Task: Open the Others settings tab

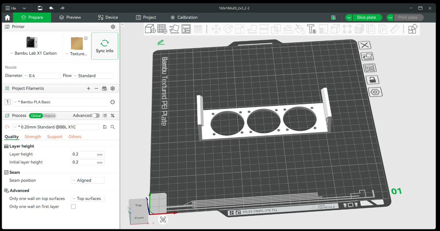Action: (75, 137)
